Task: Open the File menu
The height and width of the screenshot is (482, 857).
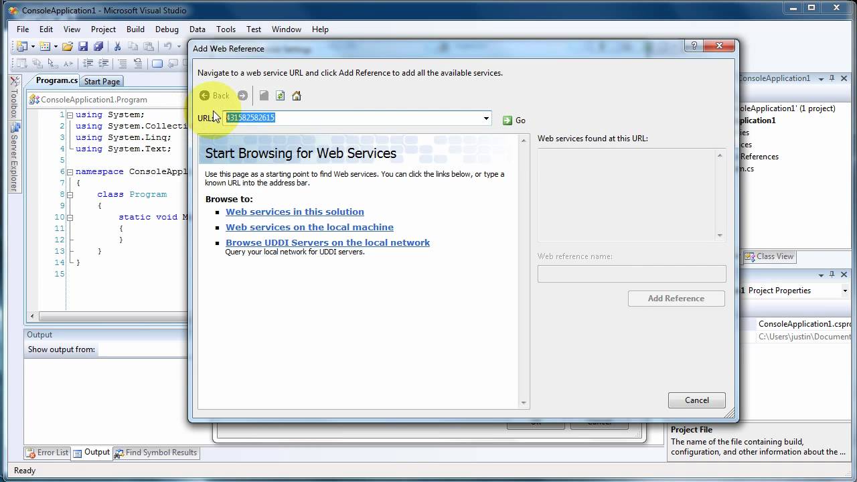Action: [x=23, y=29]
